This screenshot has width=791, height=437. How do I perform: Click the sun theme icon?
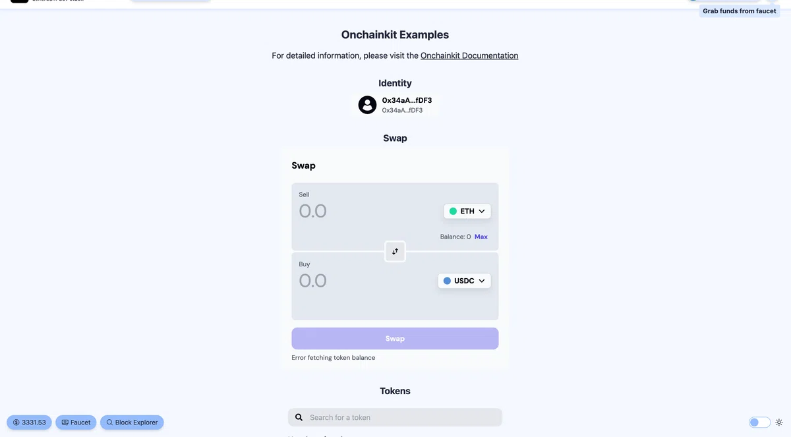779,422
